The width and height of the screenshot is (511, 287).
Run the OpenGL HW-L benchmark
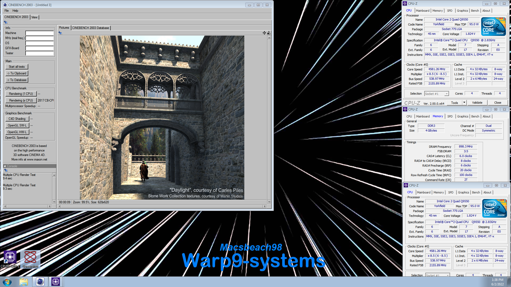(17, 132)
